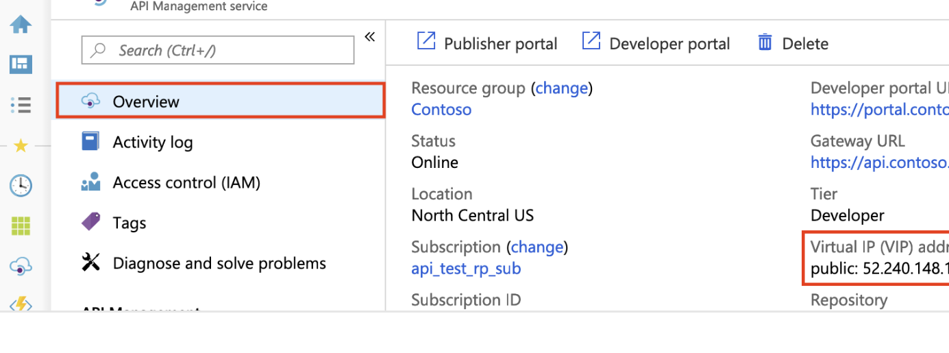Open the Home icon in left rail
This screenshot has width=949, height=353.
coord(21,25)
